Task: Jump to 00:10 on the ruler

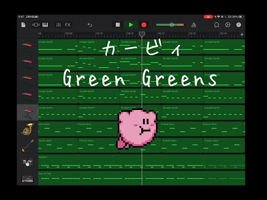Action: click(x=100, y=33)
